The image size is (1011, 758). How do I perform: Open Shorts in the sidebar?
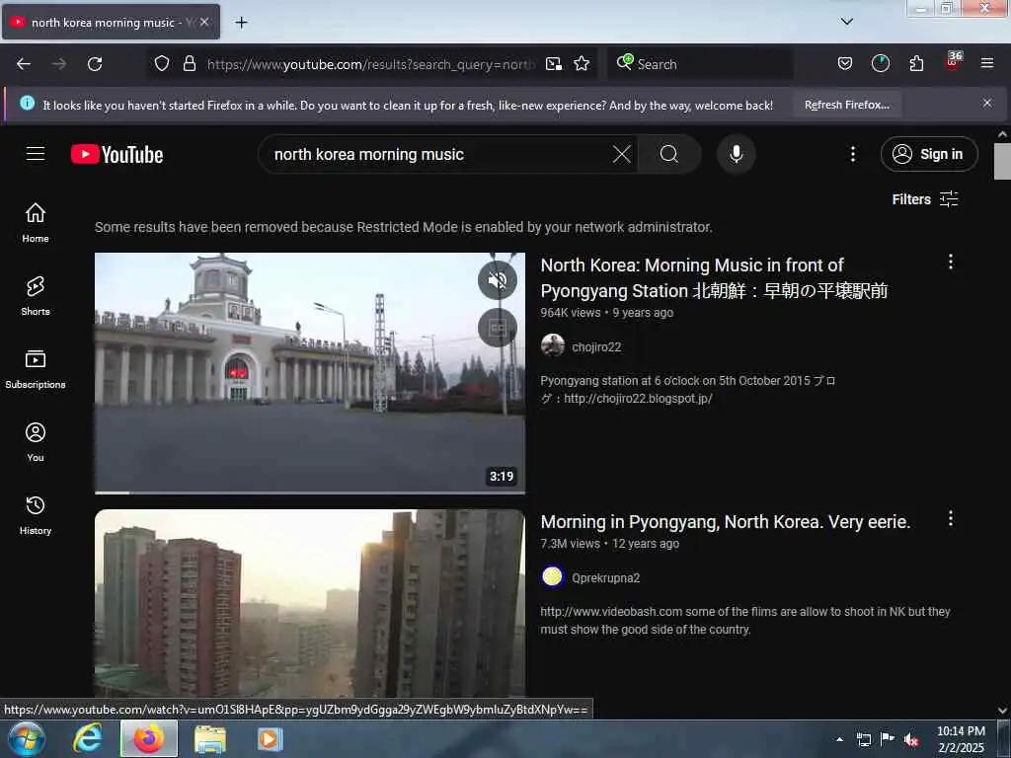(36, 296)
